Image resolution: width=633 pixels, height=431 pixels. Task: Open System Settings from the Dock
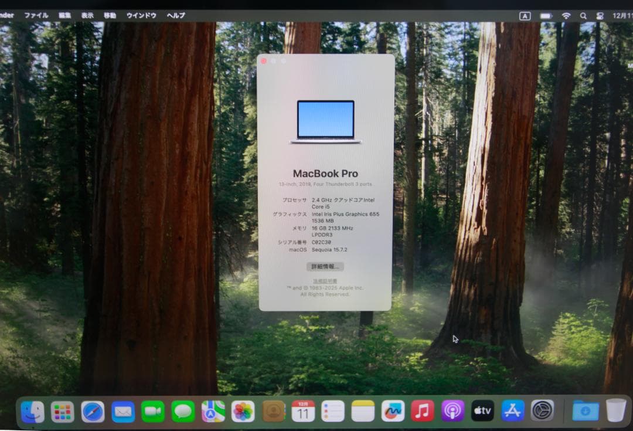544,410
